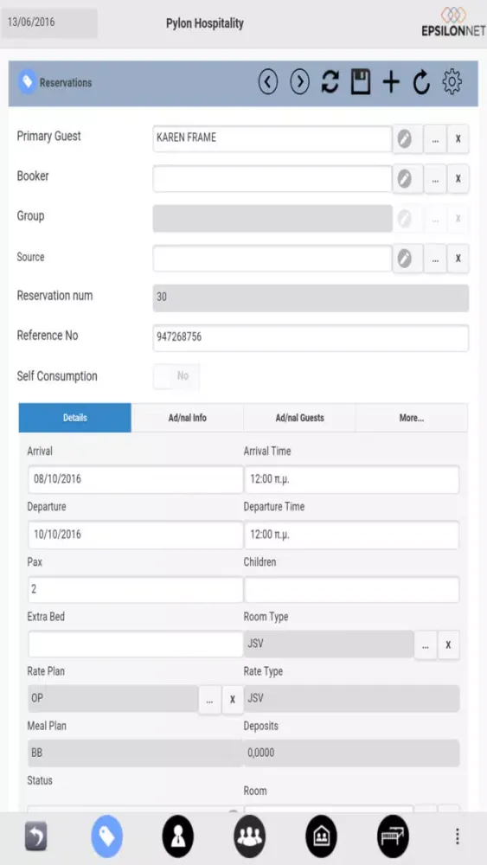Viewport: 487px width, 865px height.
Task: Click the Room Type value JSV
Action: (329, 644)
